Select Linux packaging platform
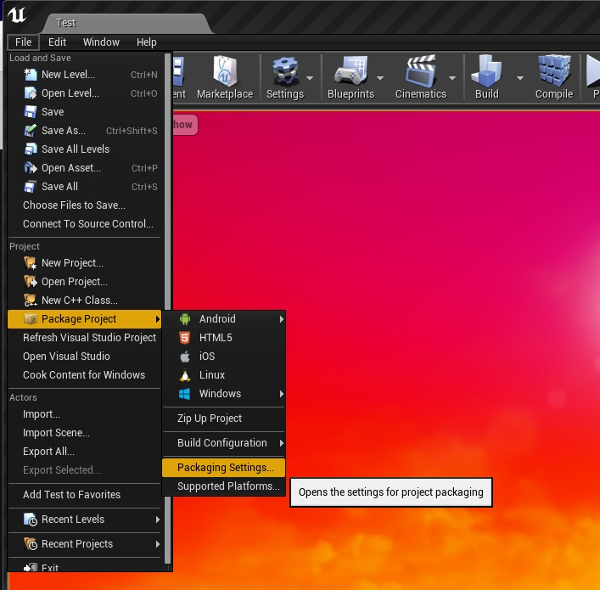The height and width of the screenshot is (590, 600). click(x=212, y=375)
